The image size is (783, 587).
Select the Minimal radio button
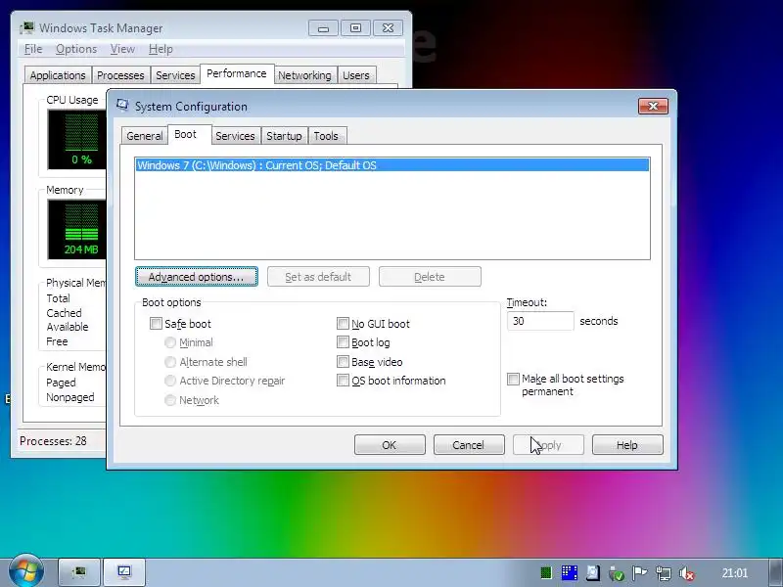(170, 342)
